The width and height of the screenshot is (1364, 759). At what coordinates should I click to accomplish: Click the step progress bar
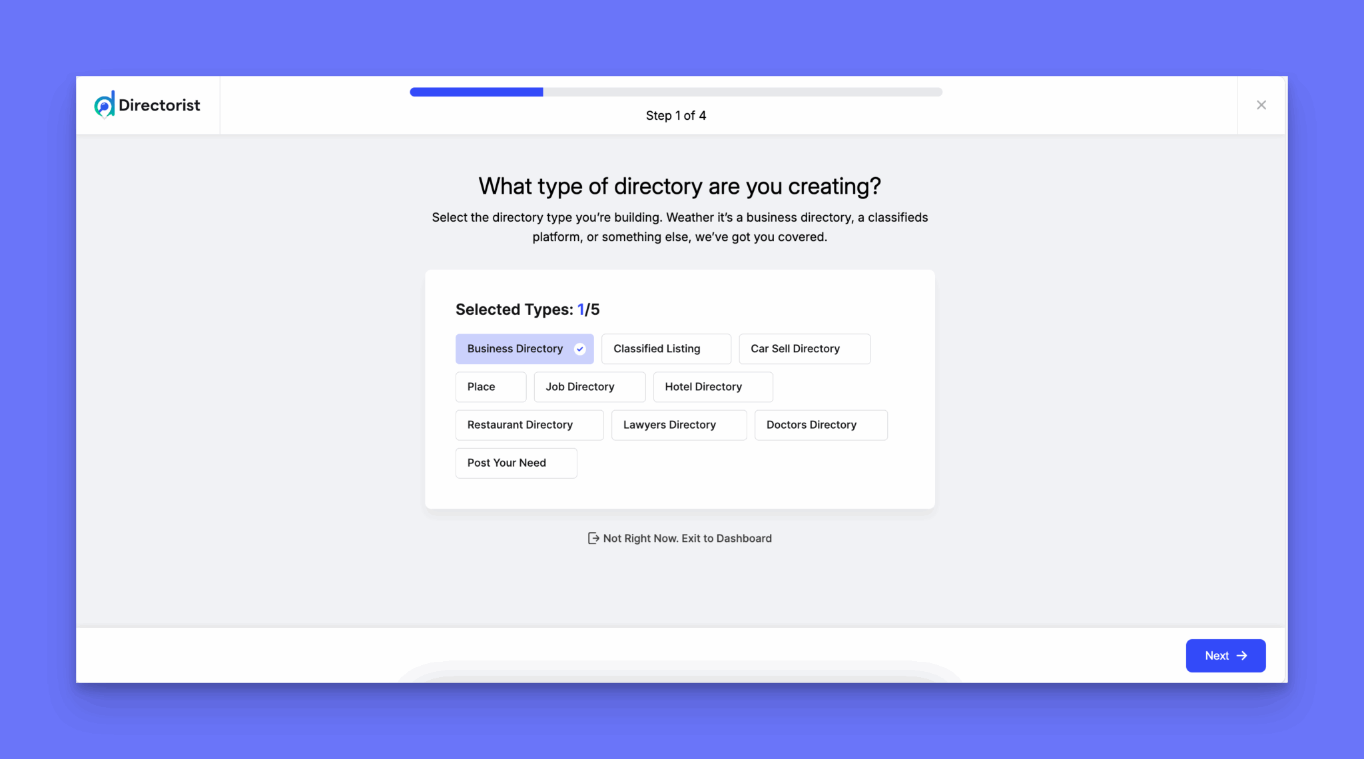coord(675,92)
